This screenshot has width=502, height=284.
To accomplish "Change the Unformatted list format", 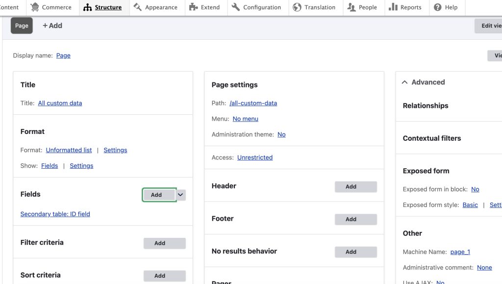I will point(69,150).
